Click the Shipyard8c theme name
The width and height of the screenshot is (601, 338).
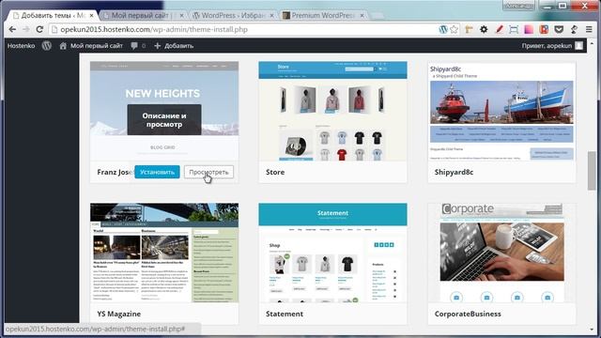(x=454, y=172)
